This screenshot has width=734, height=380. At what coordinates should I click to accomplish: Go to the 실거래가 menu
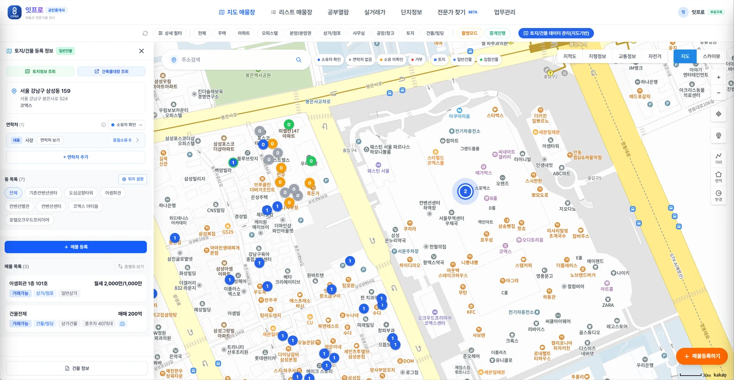pos(375,12)
